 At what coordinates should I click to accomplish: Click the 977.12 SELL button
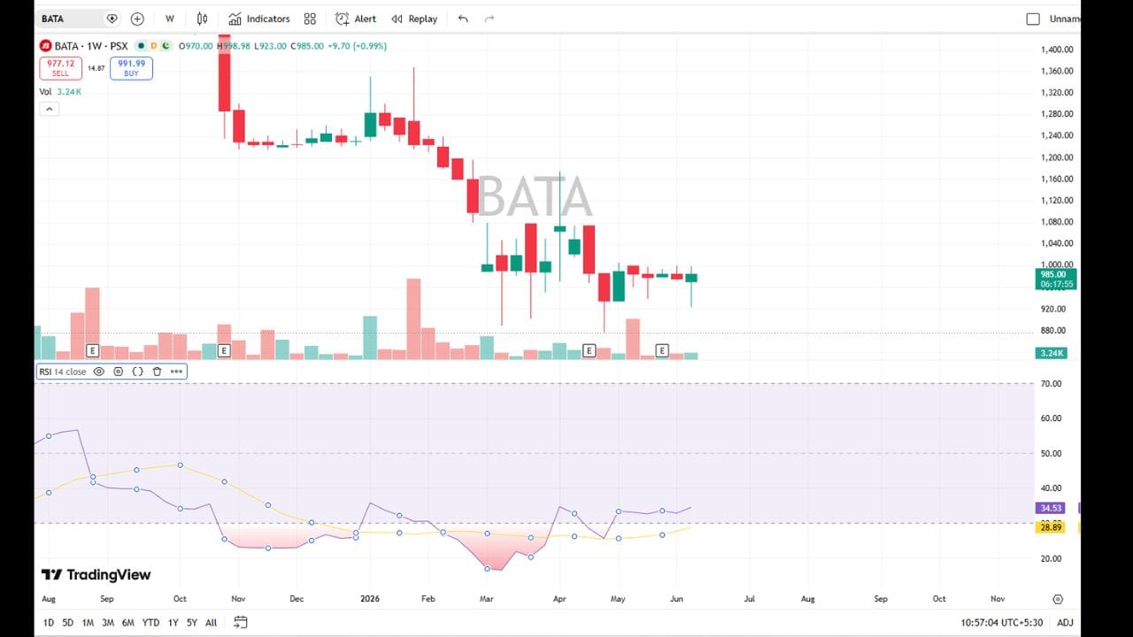click(x=60, y=68)
